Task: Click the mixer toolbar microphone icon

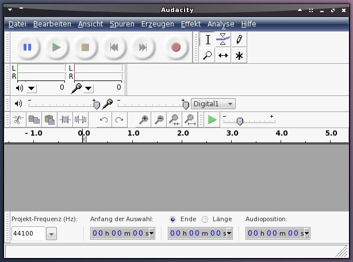Action: pos(108,104)
